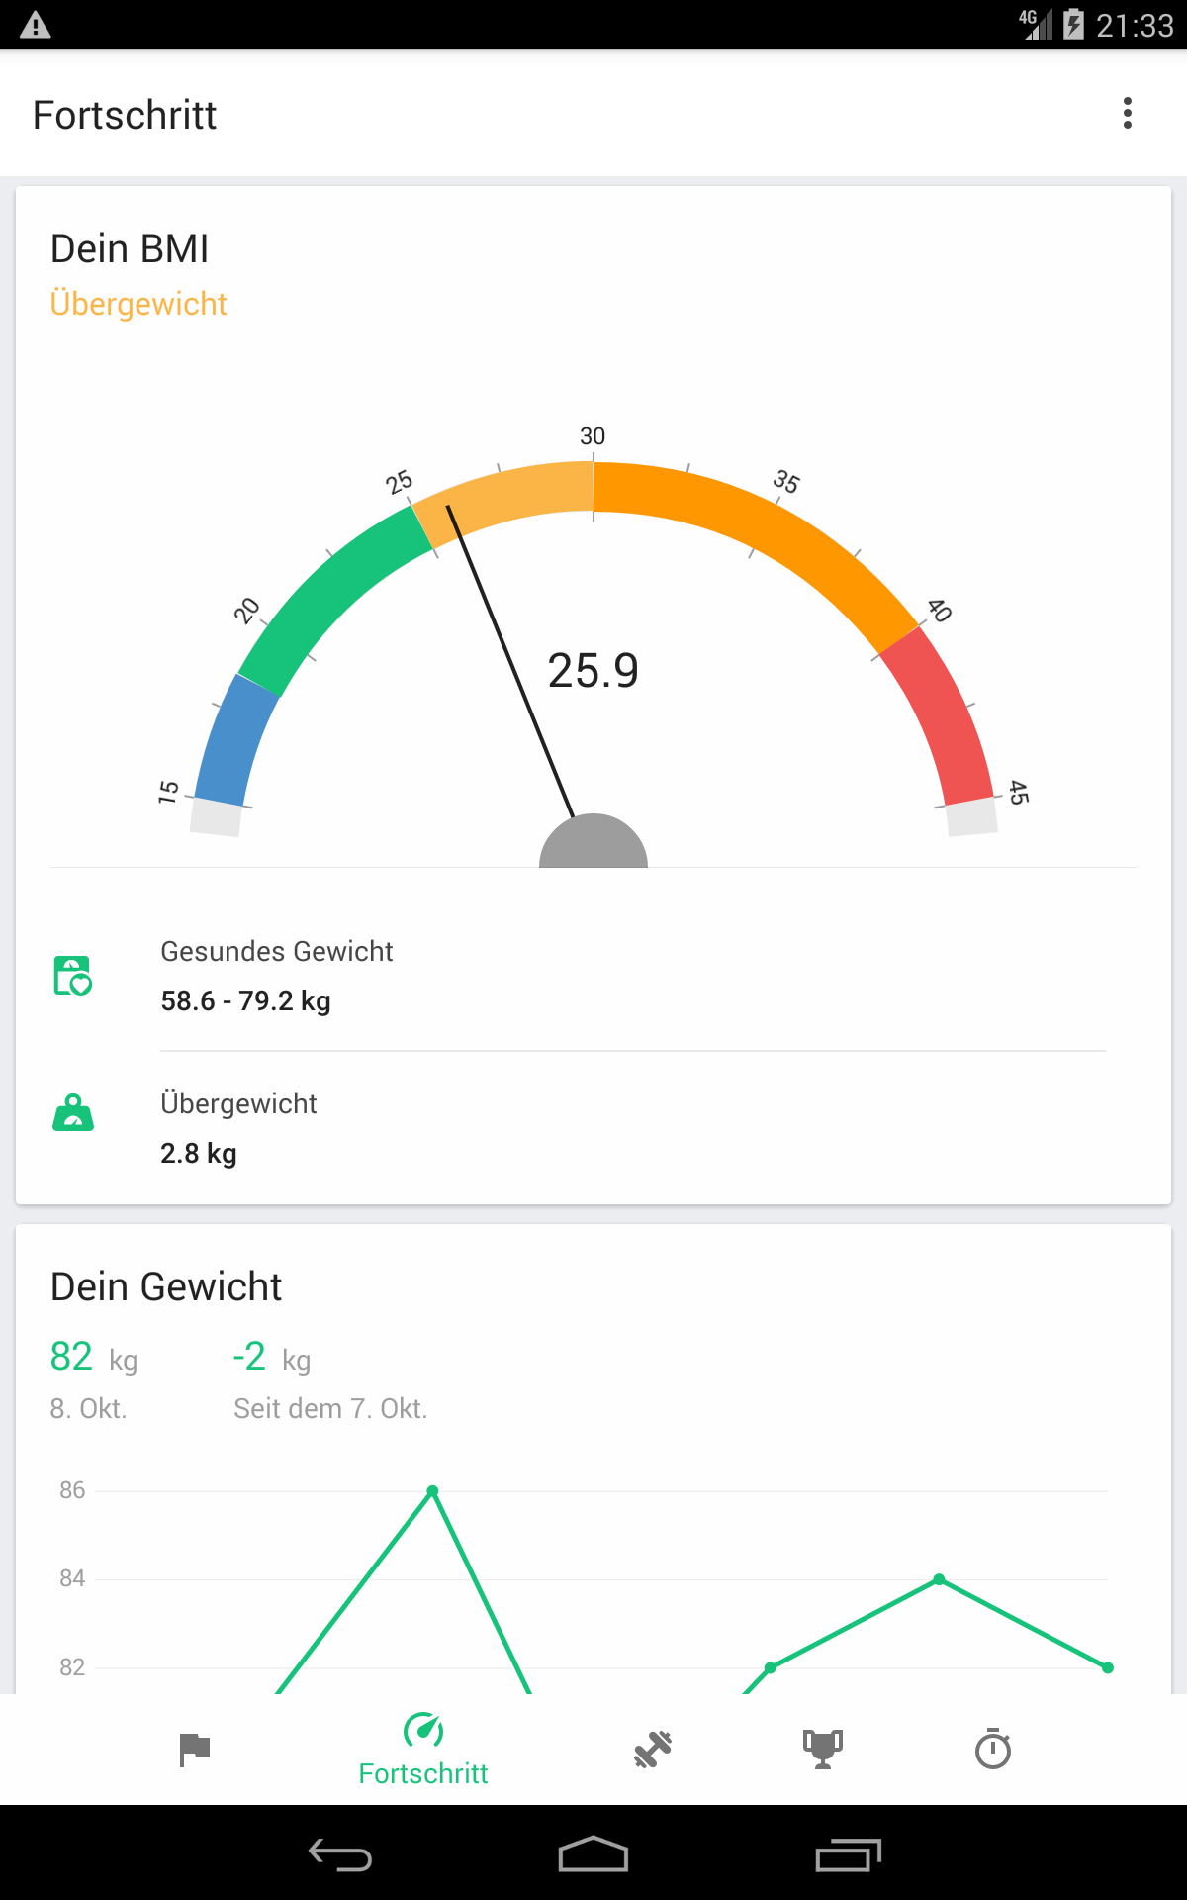Screen dimensions: 1187x1900
Task: Open the three-dot overflow menu
Action: tap(1127, 114)
